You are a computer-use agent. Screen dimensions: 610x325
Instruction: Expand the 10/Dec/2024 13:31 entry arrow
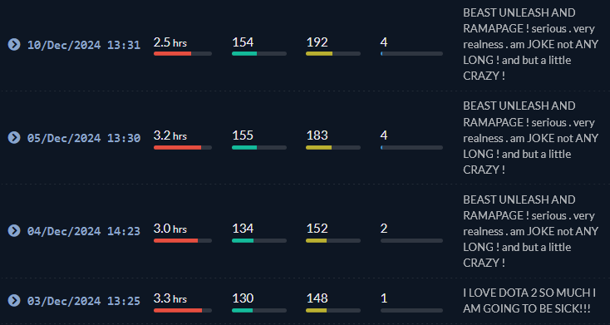[14, 44]
